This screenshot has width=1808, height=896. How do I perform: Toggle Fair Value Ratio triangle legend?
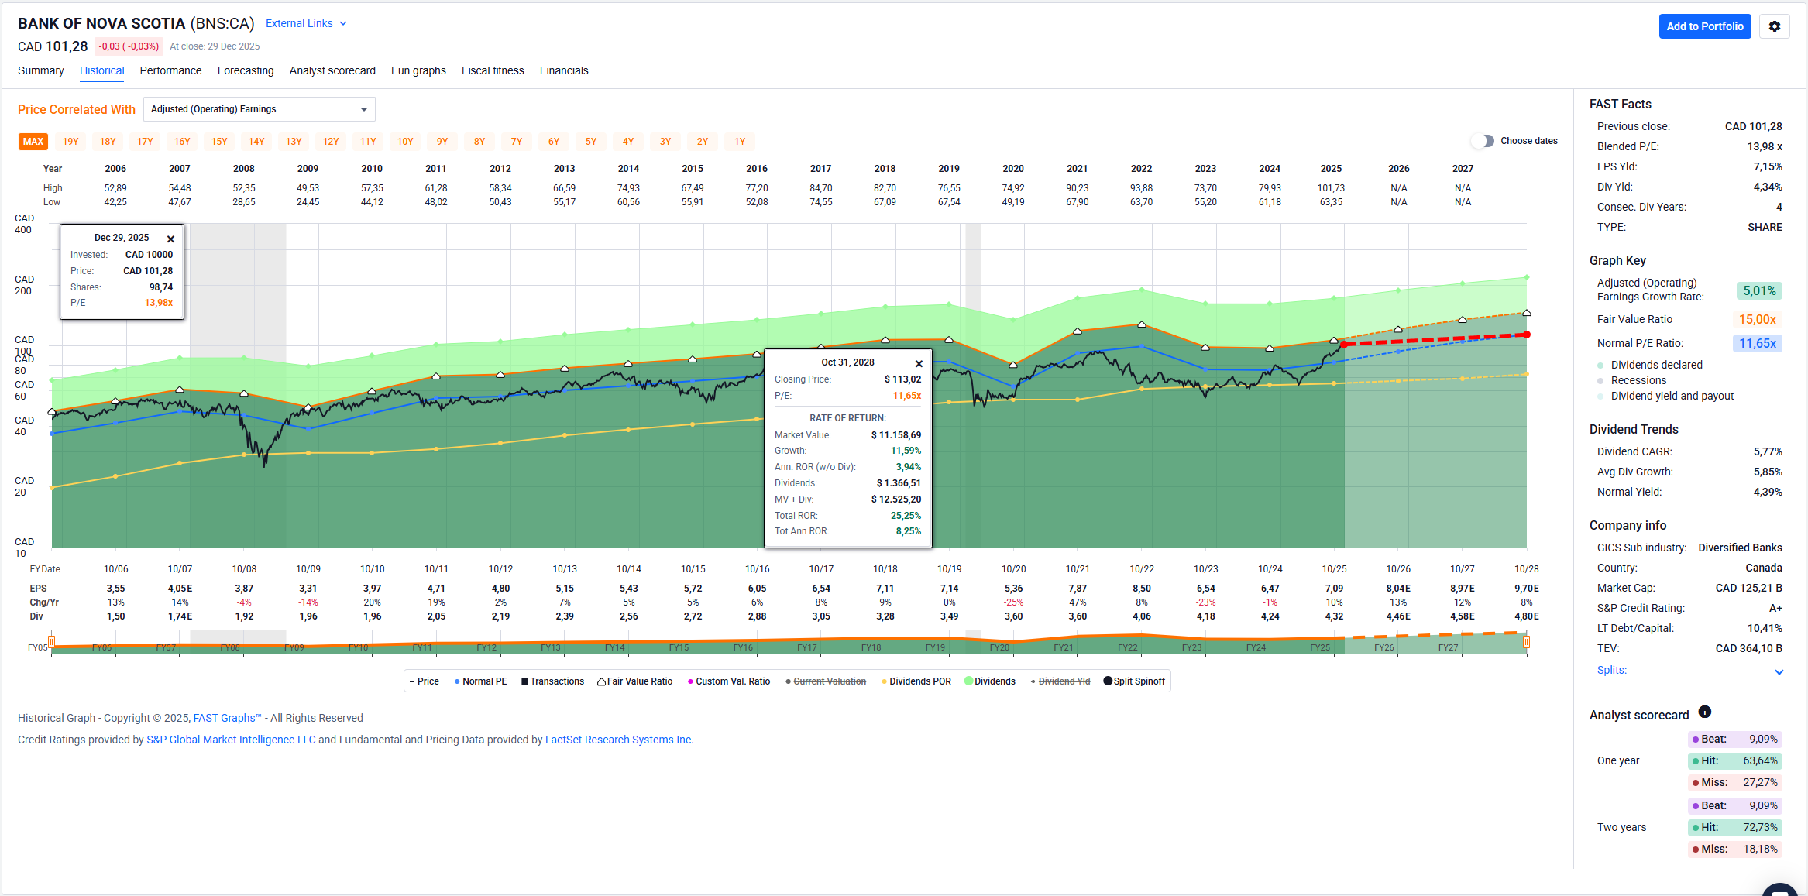[x=601, y=681]
